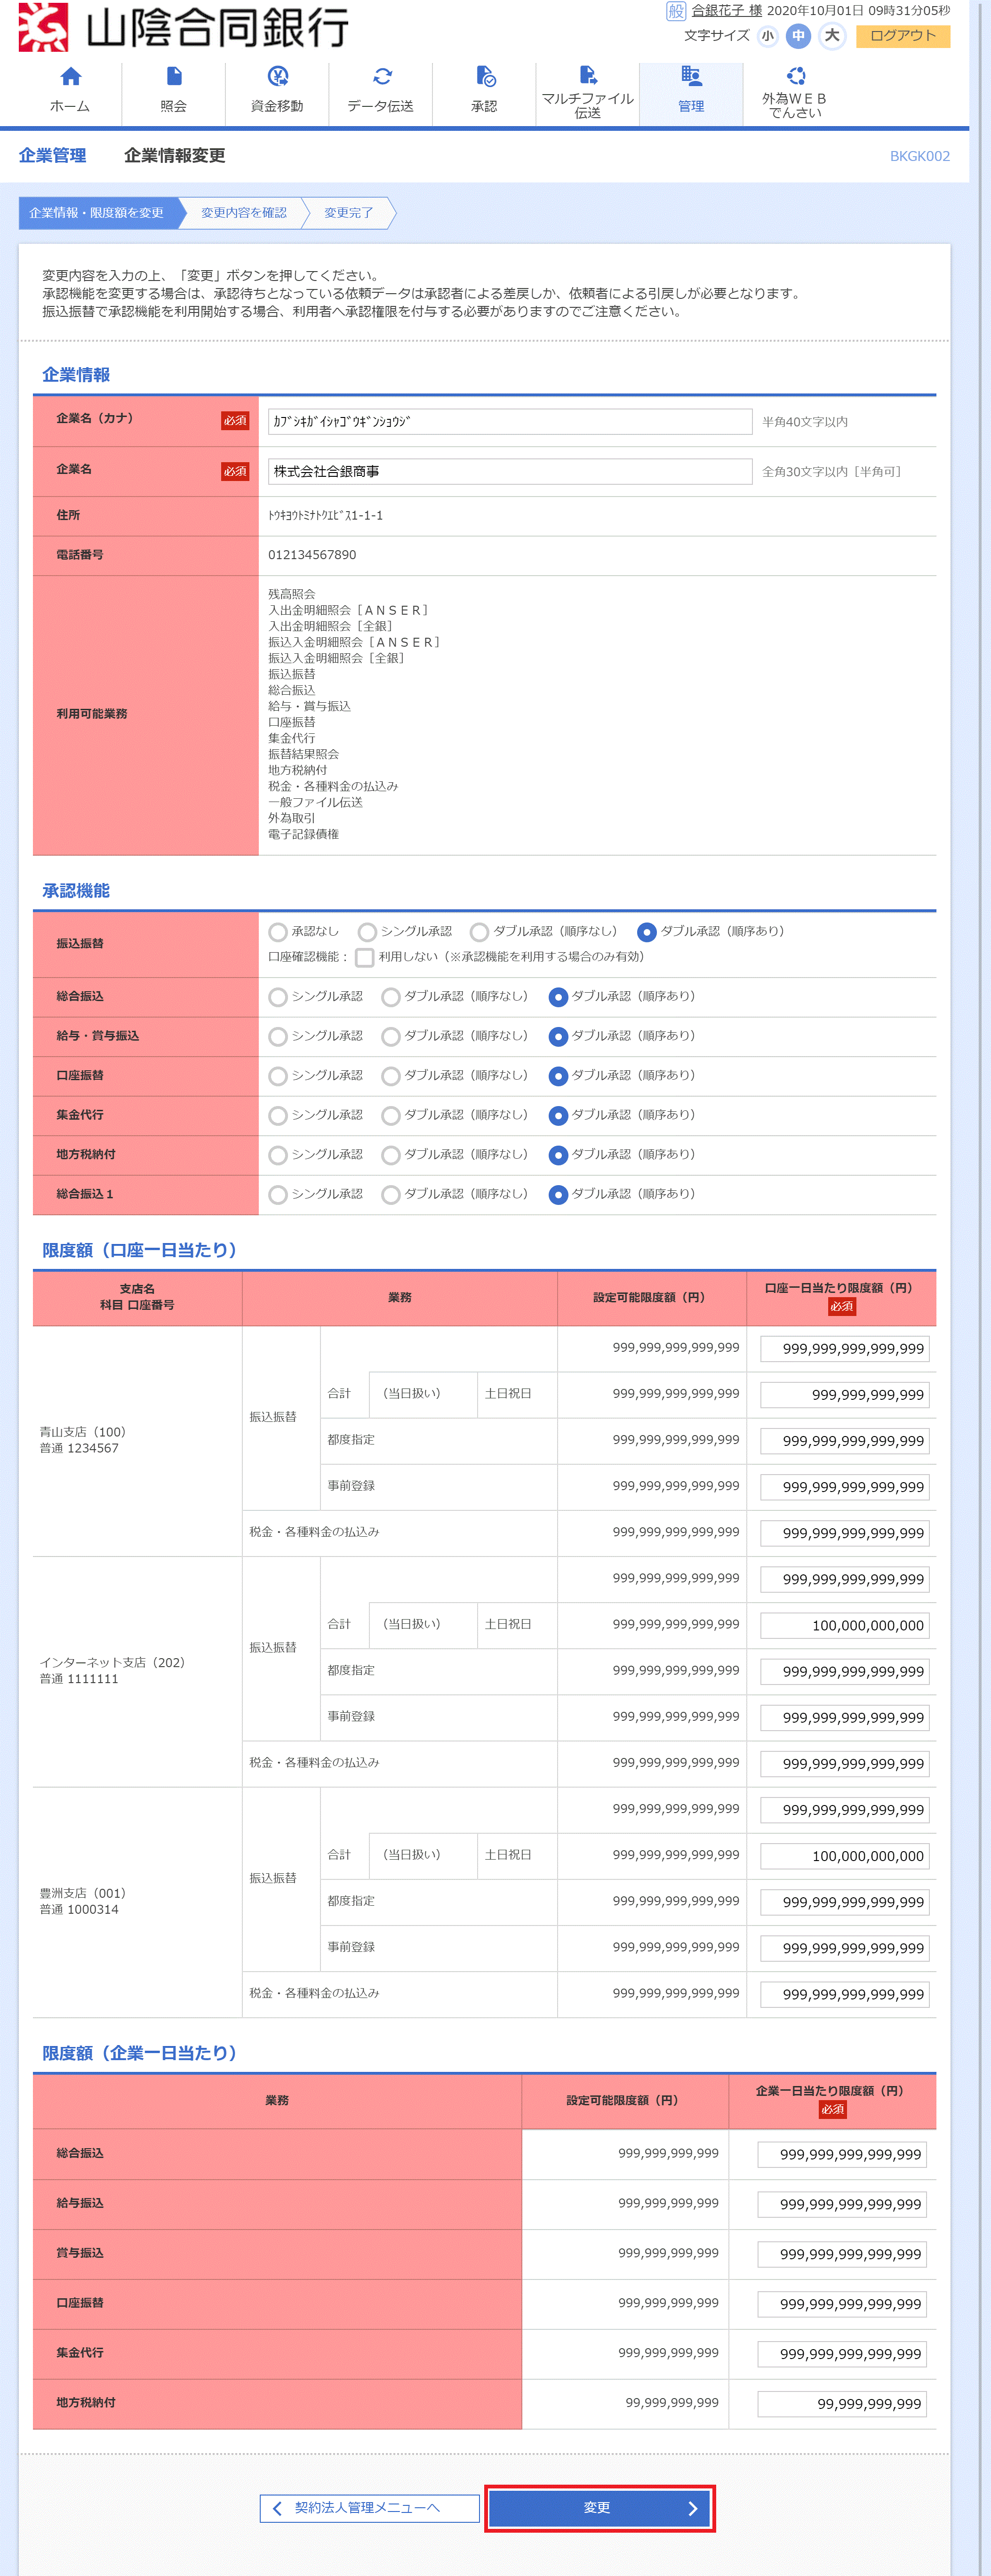Edit 賞与振込 企業一日当たり限度額 field
The width and height of the screenshot is (991, 2576).
842,2254
